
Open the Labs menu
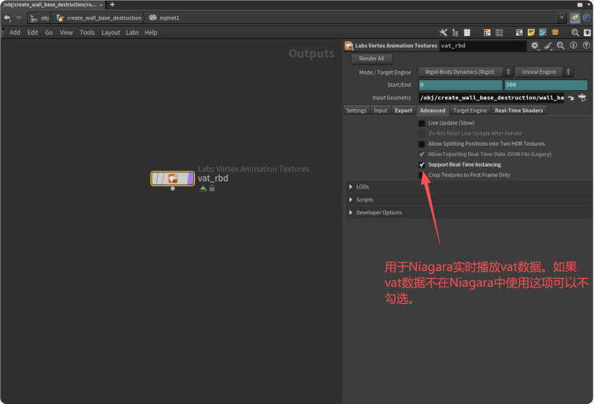pyautogui.click(x=132, y=32)
